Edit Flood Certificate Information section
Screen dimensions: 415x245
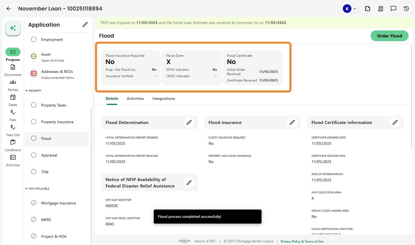pos(395,122)
